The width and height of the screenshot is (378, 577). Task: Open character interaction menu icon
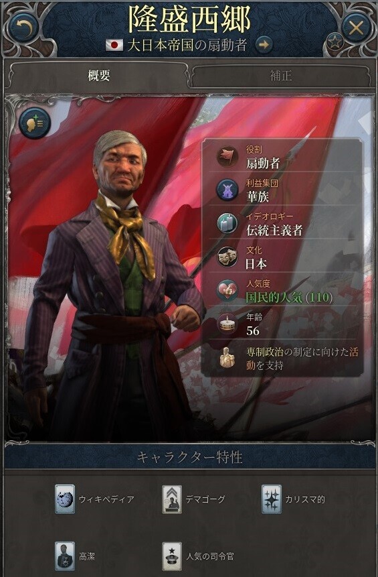pos(35,123)
